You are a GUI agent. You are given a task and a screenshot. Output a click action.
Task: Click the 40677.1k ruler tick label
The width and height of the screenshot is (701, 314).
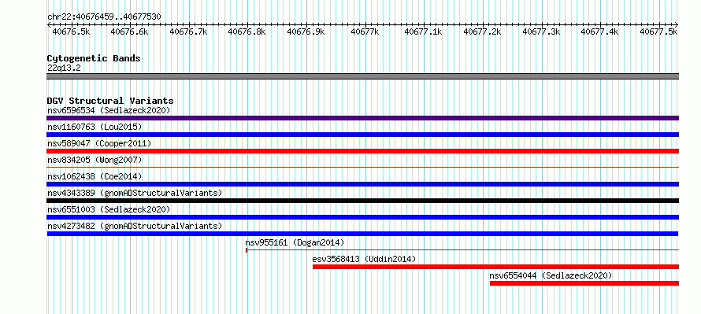pyautogui.click(x=424, y=31)
